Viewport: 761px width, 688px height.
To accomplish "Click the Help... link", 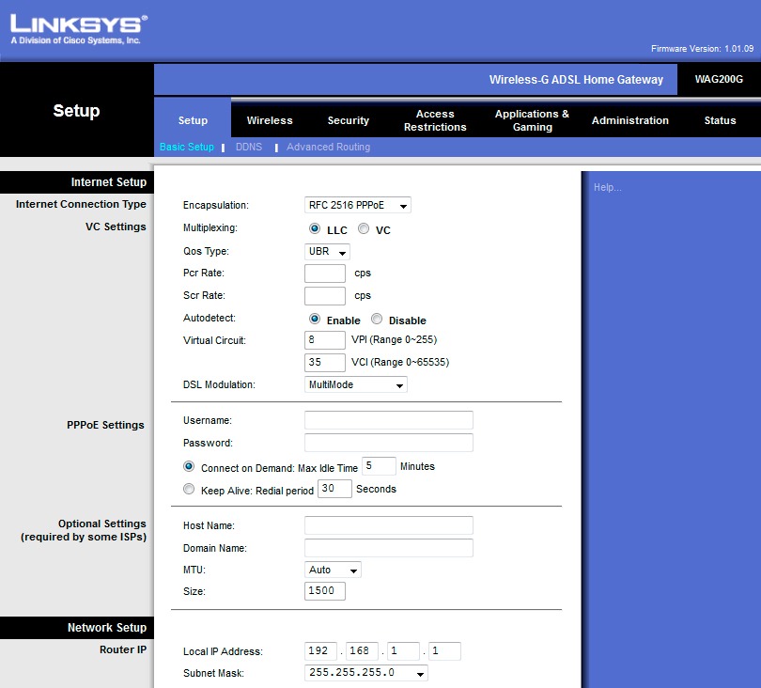I will (x=607, y=187).
